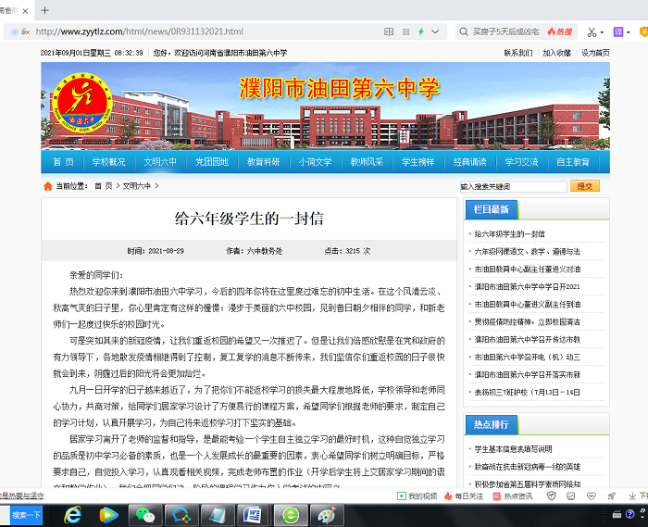Viewport: 648px width, 527px height.
Task: Expand the address bar dropdown chevron
Action: 435,31
